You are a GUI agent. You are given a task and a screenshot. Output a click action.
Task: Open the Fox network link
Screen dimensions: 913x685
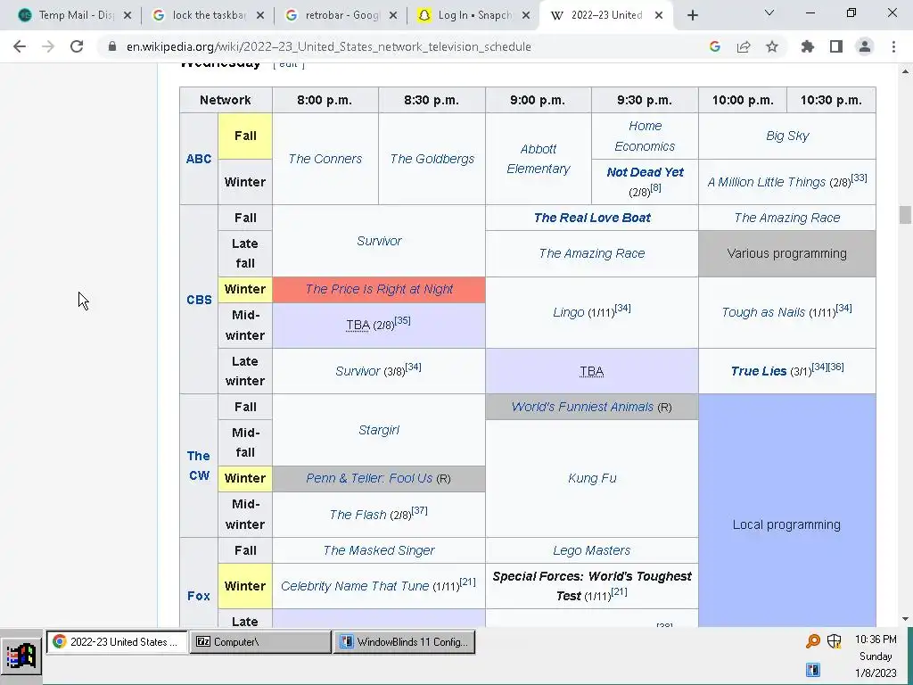(199, 595)
